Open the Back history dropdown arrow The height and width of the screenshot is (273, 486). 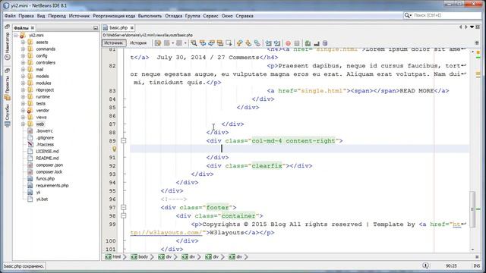[172, 43]
